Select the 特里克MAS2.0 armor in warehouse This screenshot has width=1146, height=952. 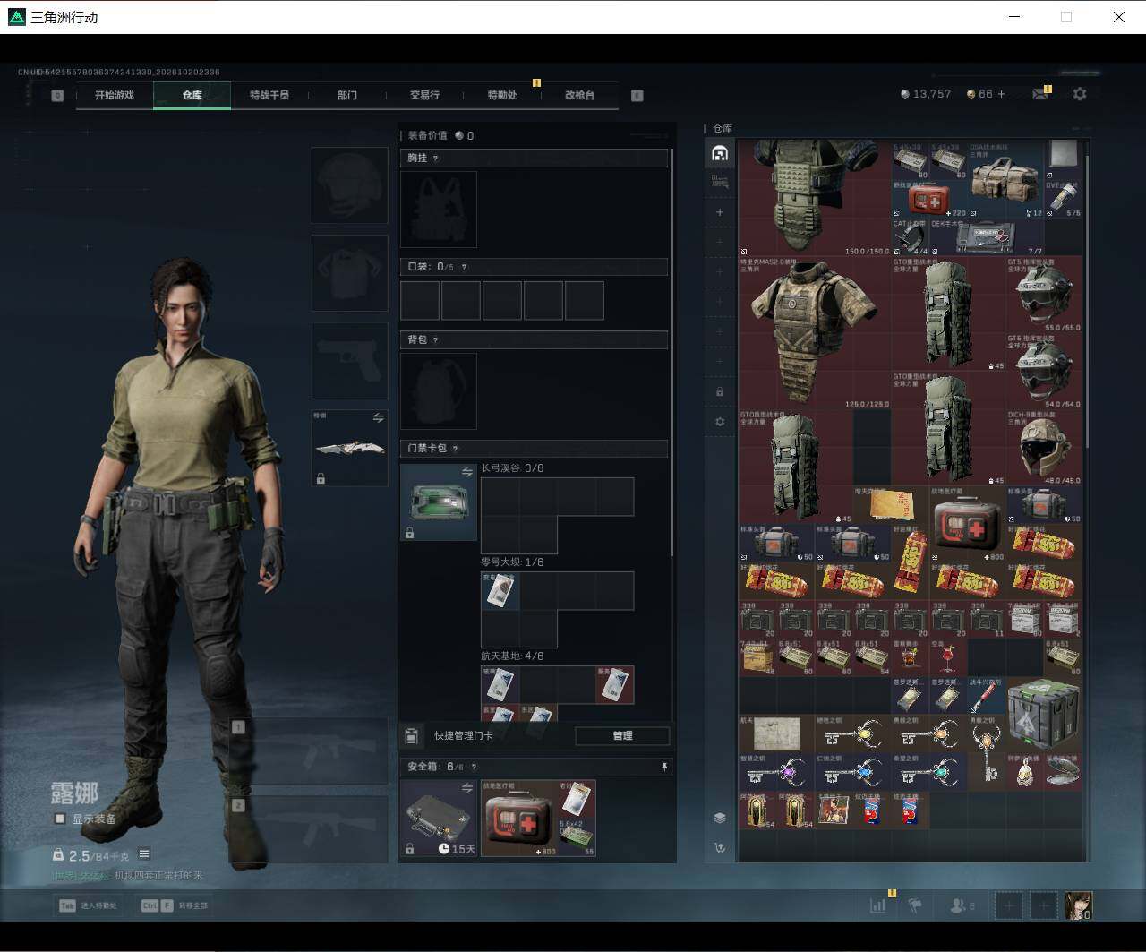tap(815, 332)
